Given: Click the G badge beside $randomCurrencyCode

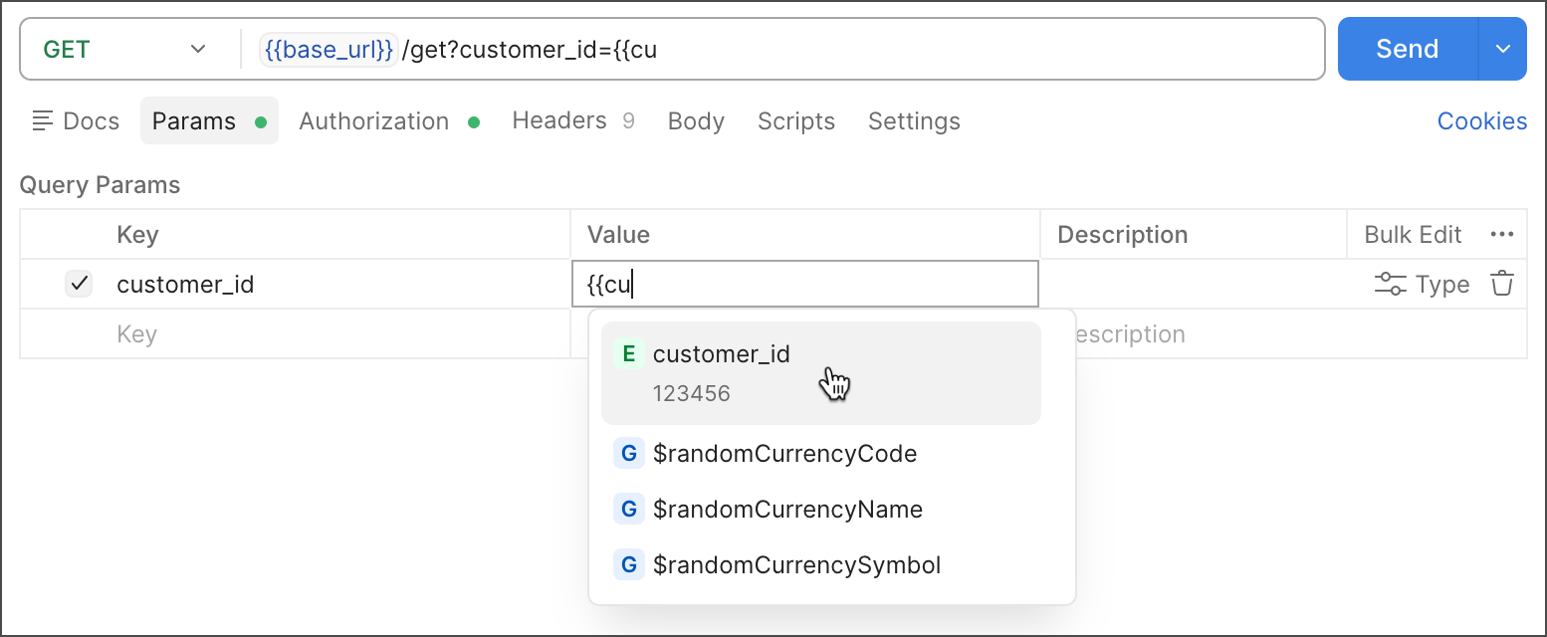Looking at the screenshot, I should click(x=628, y=454).
